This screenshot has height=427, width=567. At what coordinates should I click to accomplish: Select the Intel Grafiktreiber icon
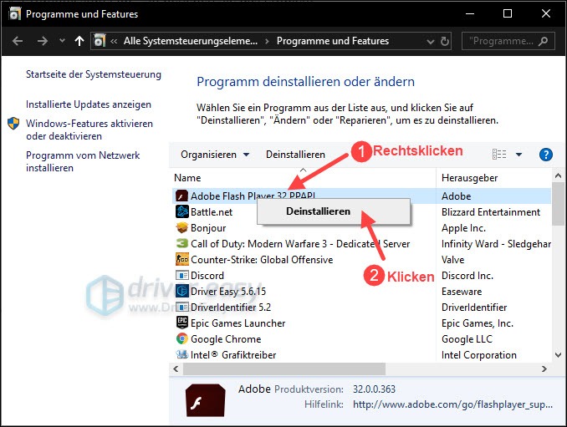(x=181, y=354)
